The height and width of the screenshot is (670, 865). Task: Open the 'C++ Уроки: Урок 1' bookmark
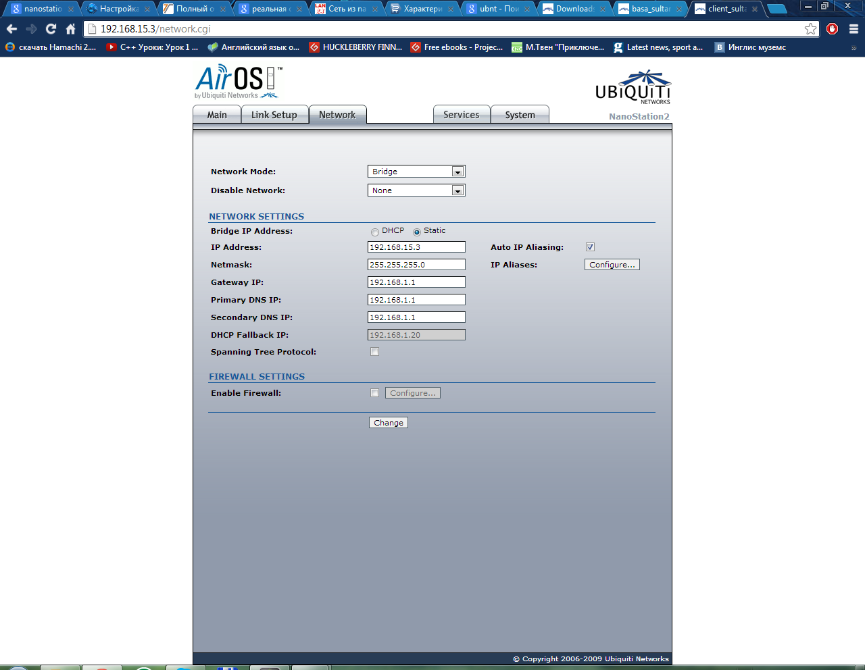point(153,47)
